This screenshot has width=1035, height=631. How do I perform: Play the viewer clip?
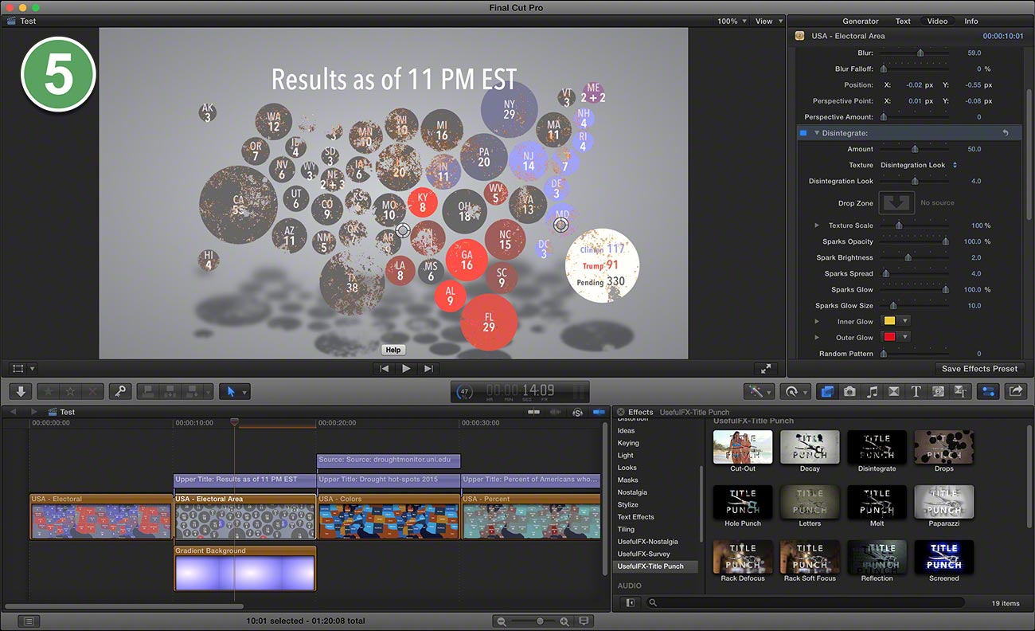tap(406, 369)
